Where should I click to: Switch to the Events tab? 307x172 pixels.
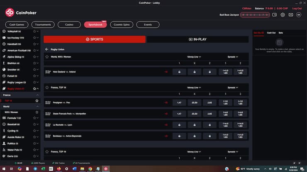click(148, 24)
